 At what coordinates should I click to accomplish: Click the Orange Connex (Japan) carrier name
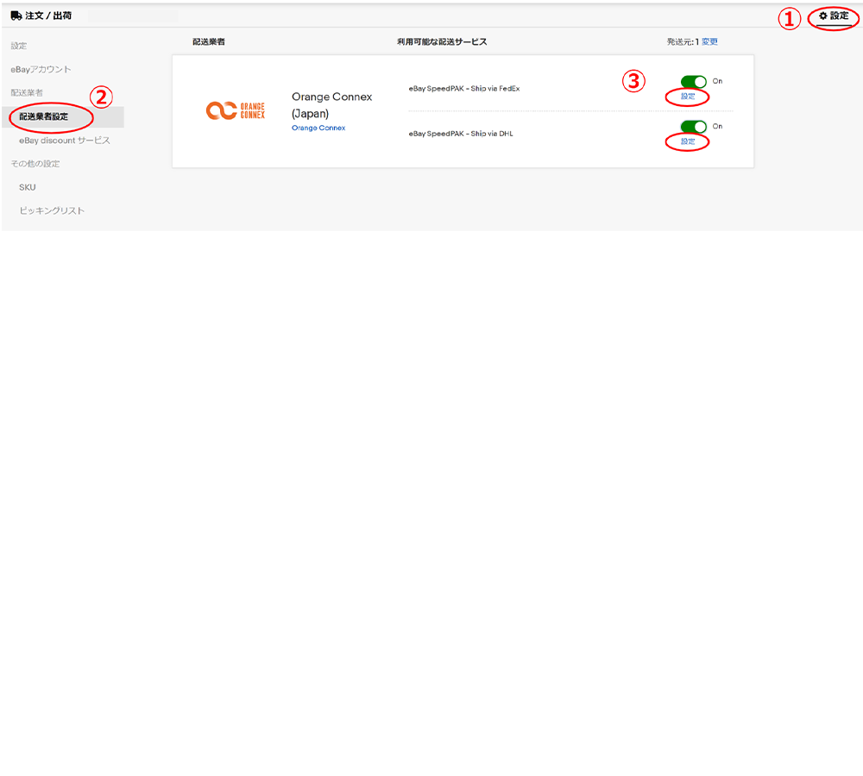point(332,105)
